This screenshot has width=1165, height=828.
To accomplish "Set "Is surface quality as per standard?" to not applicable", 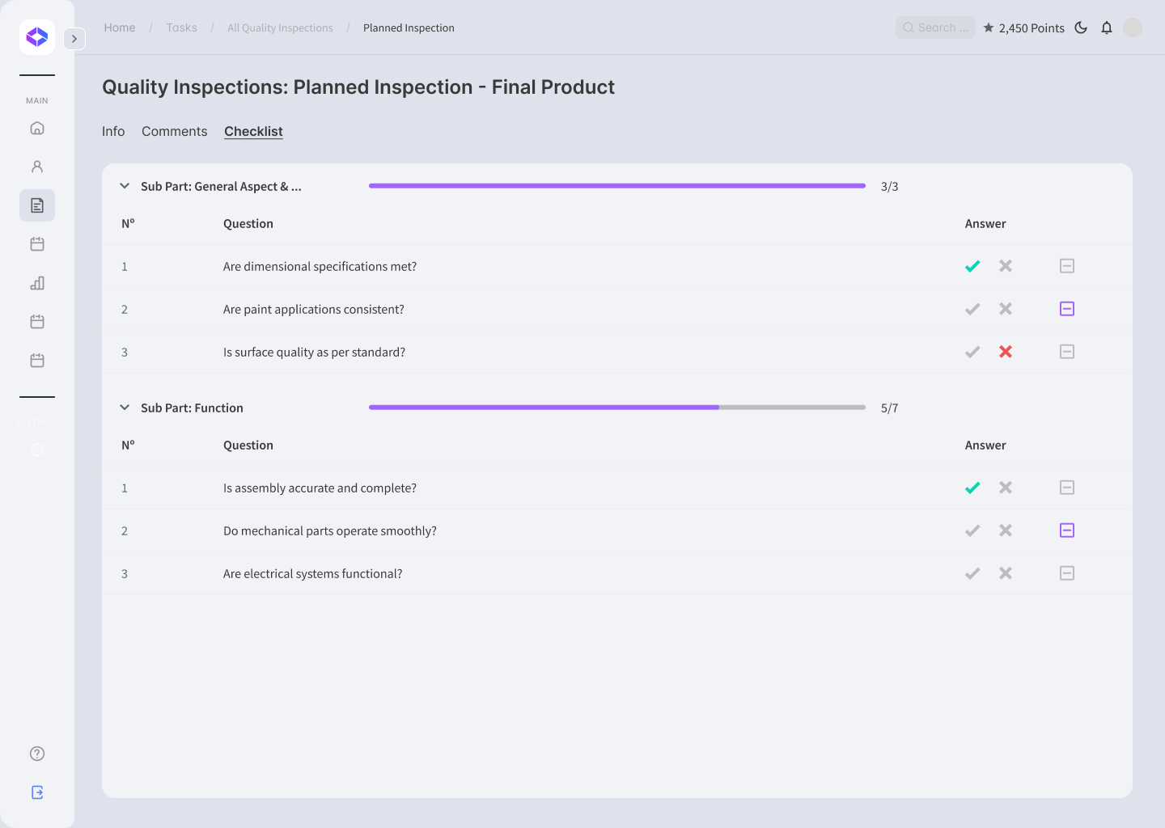I will point(1067,352).
